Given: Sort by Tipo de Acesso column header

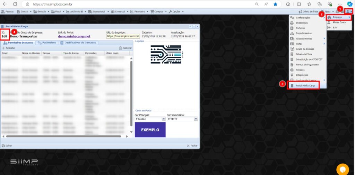Looking at the screenshot, I should tap(73, 53).
